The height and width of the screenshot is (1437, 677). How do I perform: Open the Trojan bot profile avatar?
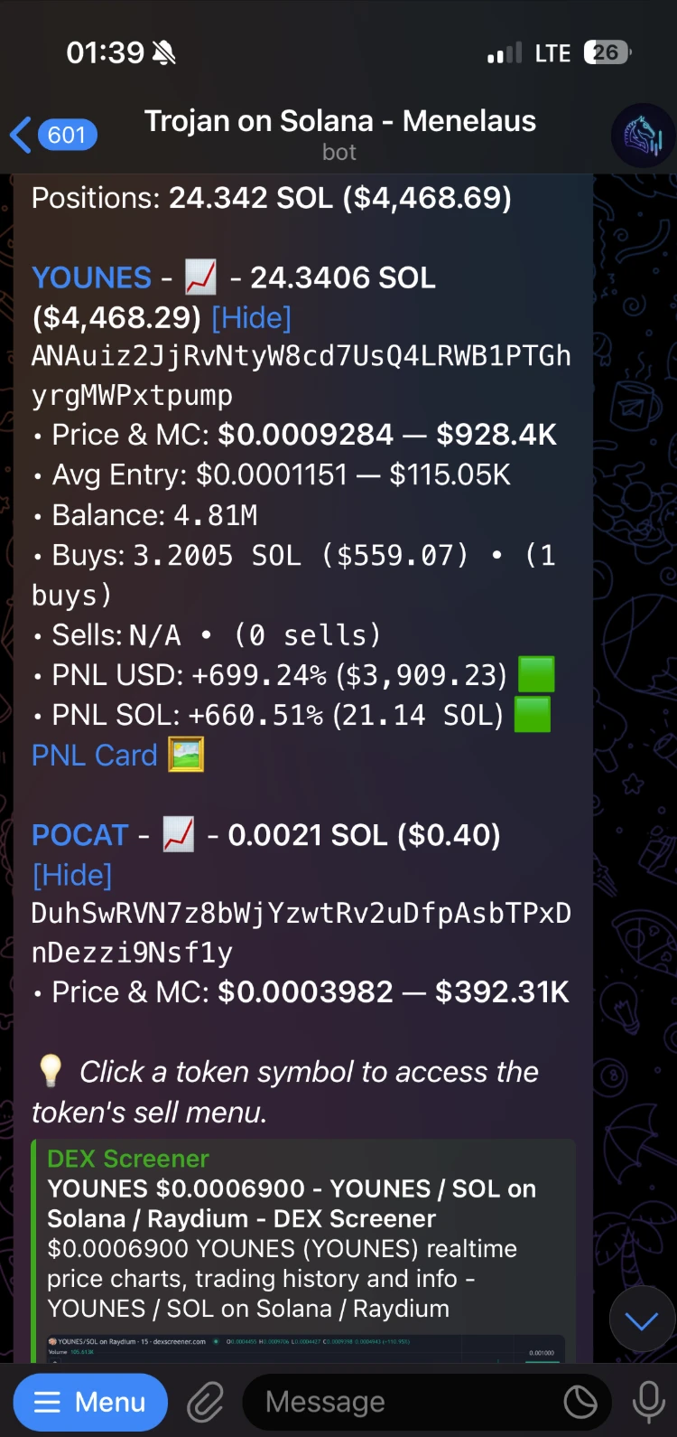point(643,136)
